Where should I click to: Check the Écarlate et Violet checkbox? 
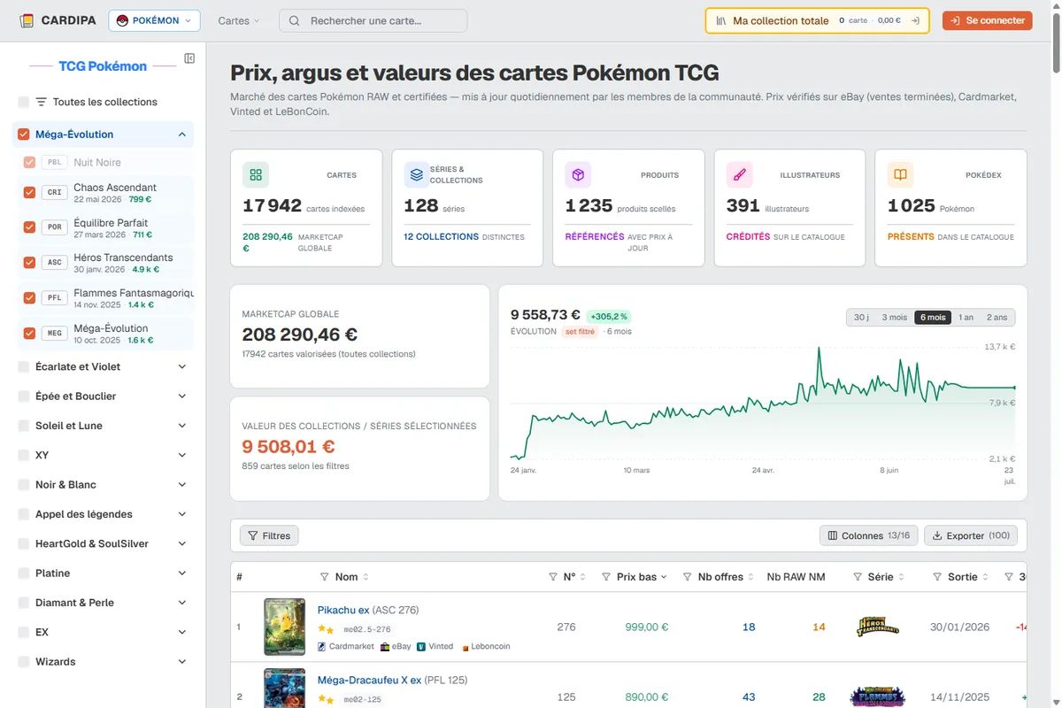(24, 366)
